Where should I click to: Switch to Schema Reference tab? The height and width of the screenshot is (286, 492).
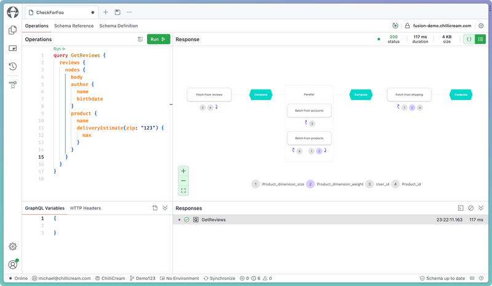(74, 26)
